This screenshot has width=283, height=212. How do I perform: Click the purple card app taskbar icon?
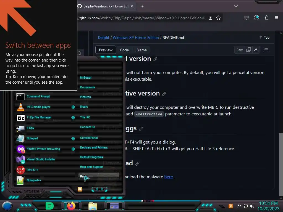click(x=114, y=206)
